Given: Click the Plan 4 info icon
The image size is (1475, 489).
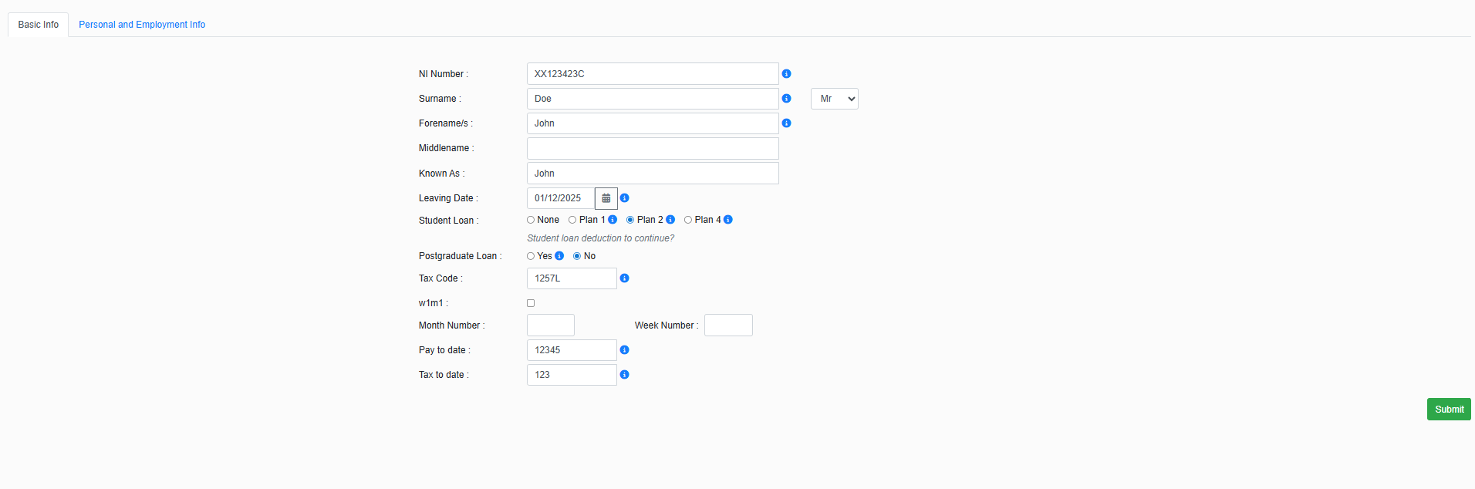Looking at the screenshot, I should [728, 220].
